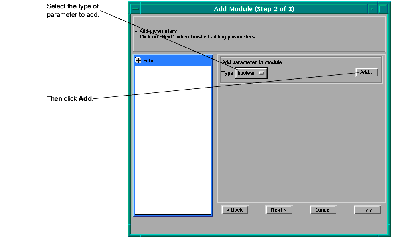
Task: Click the empty gray parameter panel area
Action: (x=301, y=140)
